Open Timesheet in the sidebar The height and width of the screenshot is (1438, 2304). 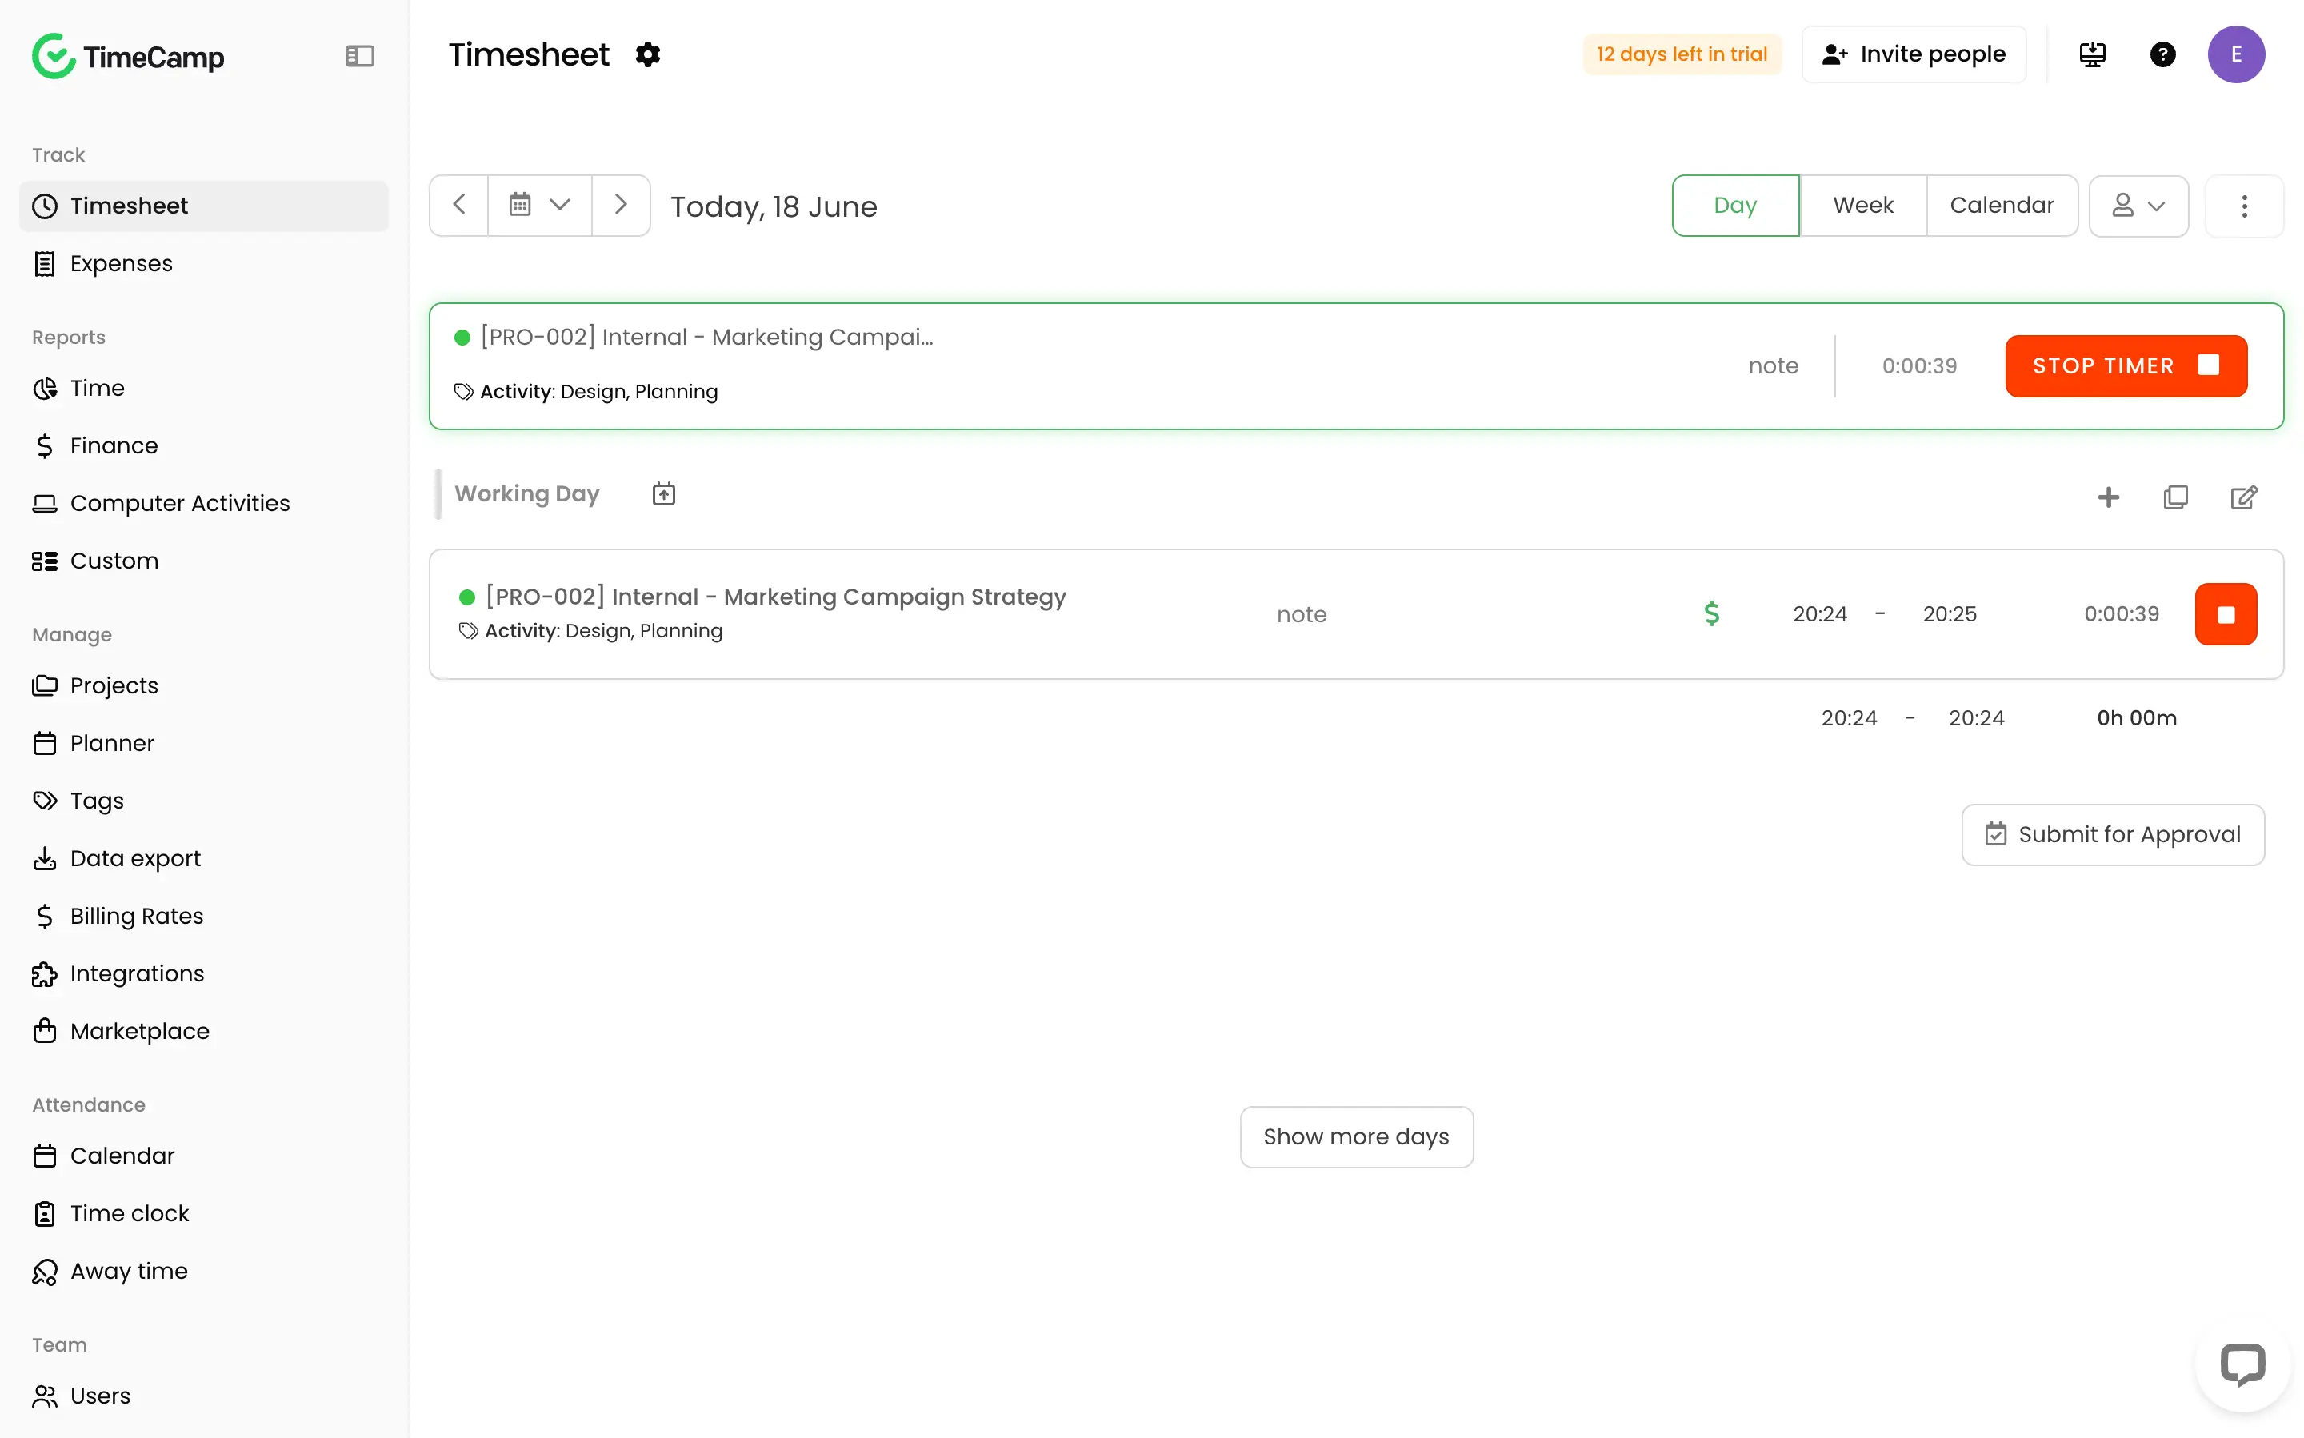pos(203,206)
